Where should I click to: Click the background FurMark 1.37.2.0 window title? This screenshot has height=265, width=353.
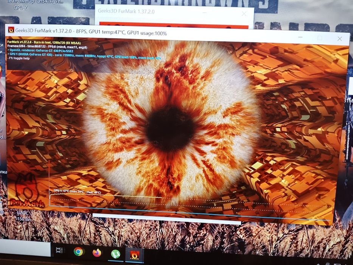click(x=126, y=11)
